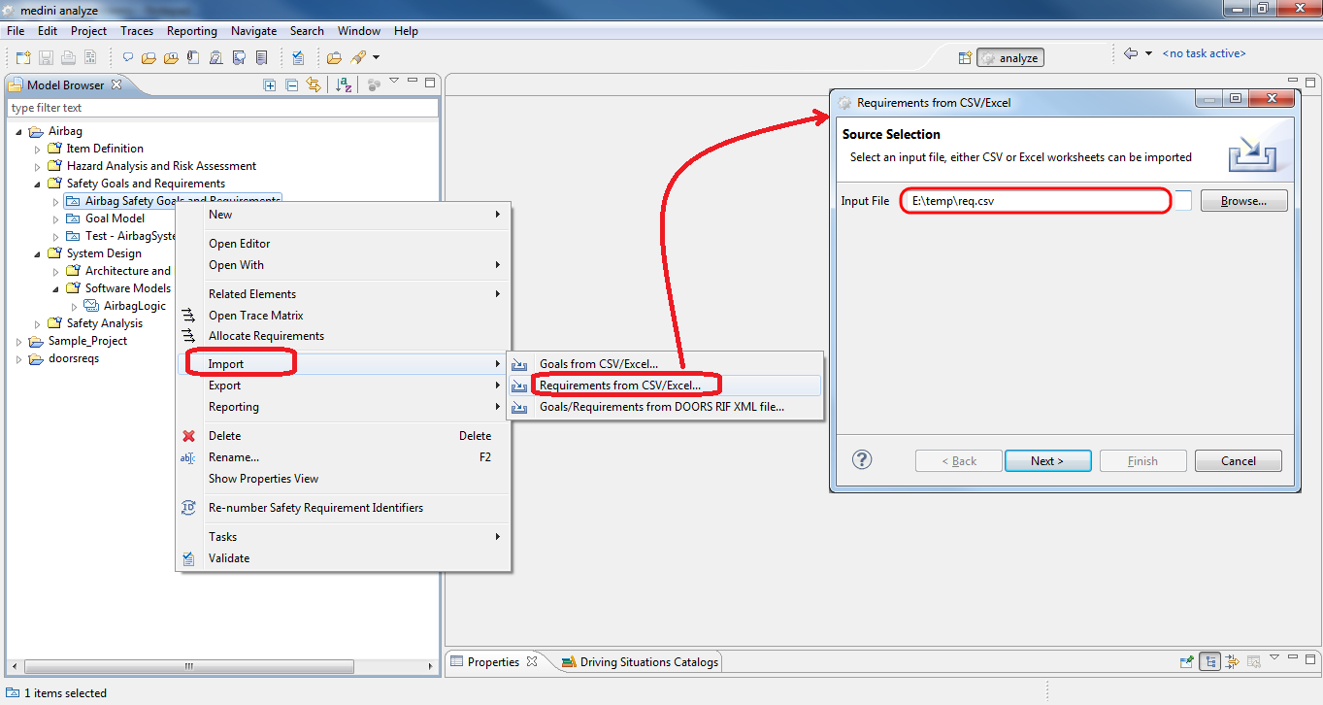Click the type filter text field
Viewport: 1323px width, 705px height.
click(223, 108)
